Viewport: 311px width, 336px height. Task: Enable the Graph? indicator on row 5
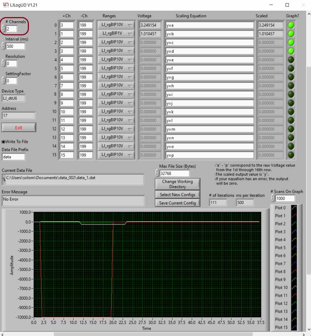click(291, 68)
